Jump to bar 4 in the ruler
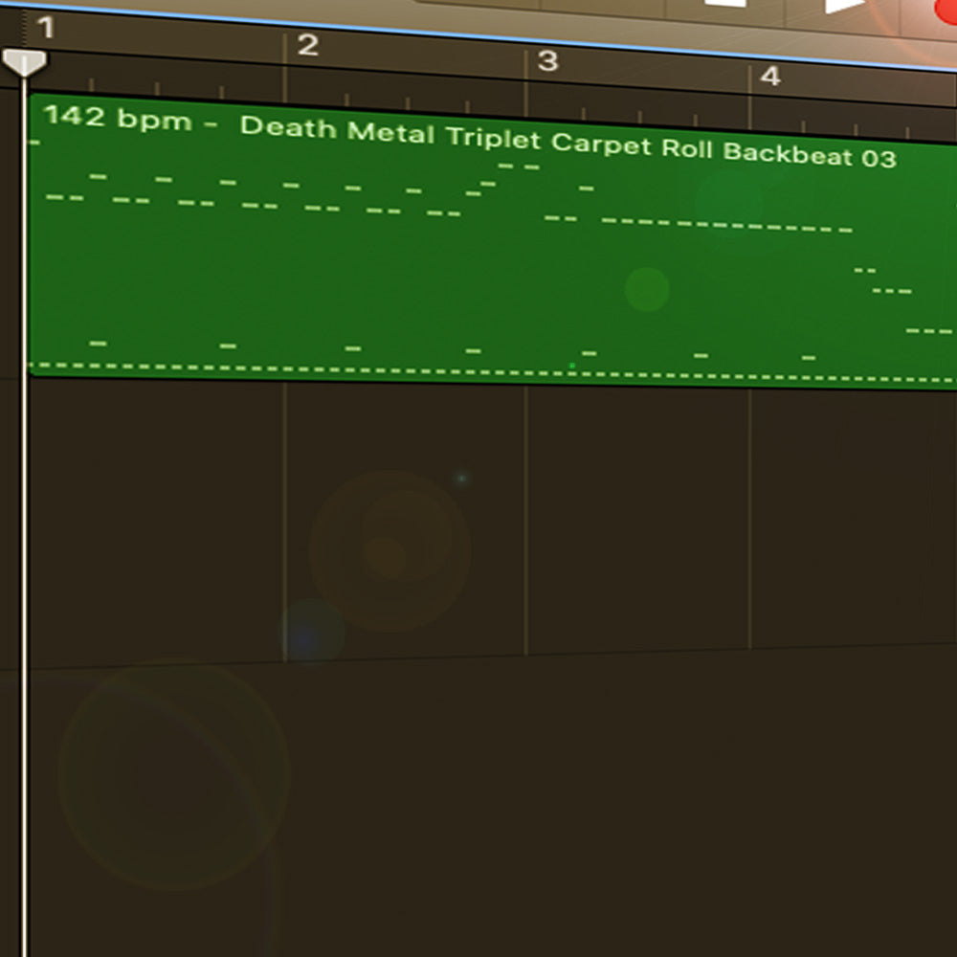 point(769,77)
